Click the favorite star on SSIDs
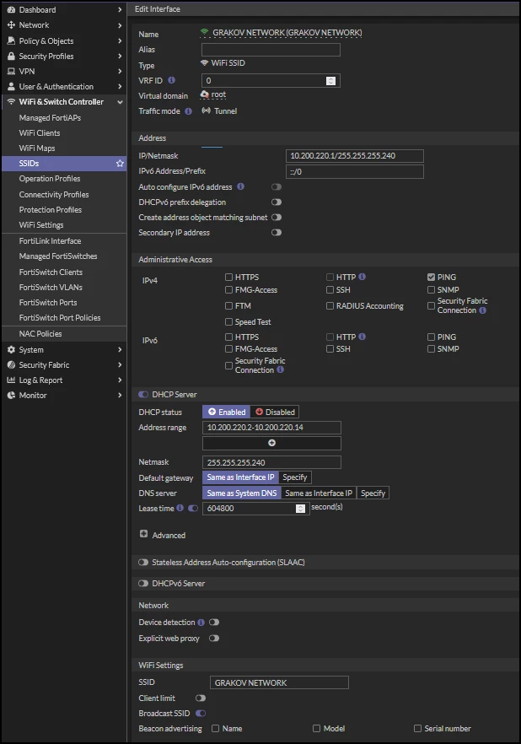This screenshot has height=744, width=521. click(x=120, y=164)
